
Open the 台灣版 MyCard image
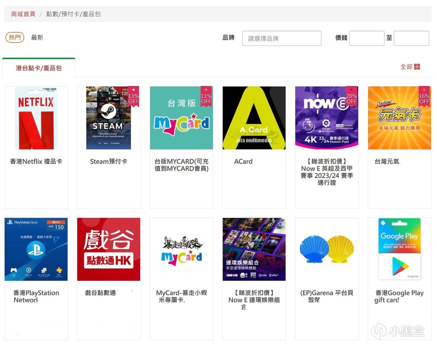181,118
